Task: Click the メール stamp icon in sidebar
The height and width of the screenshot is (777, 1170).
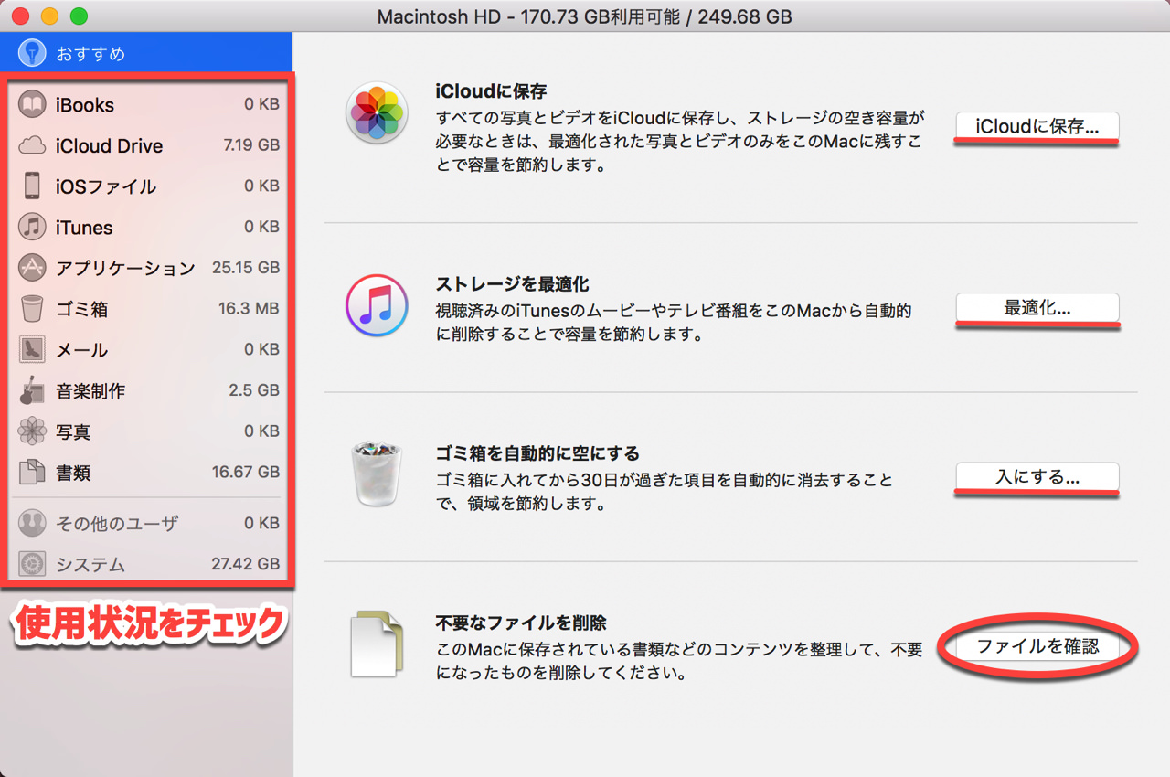Action: (x=32, y=349)
